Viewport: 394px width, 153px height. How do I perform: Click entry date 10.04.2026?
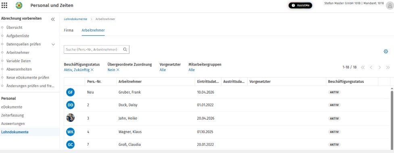206,92
